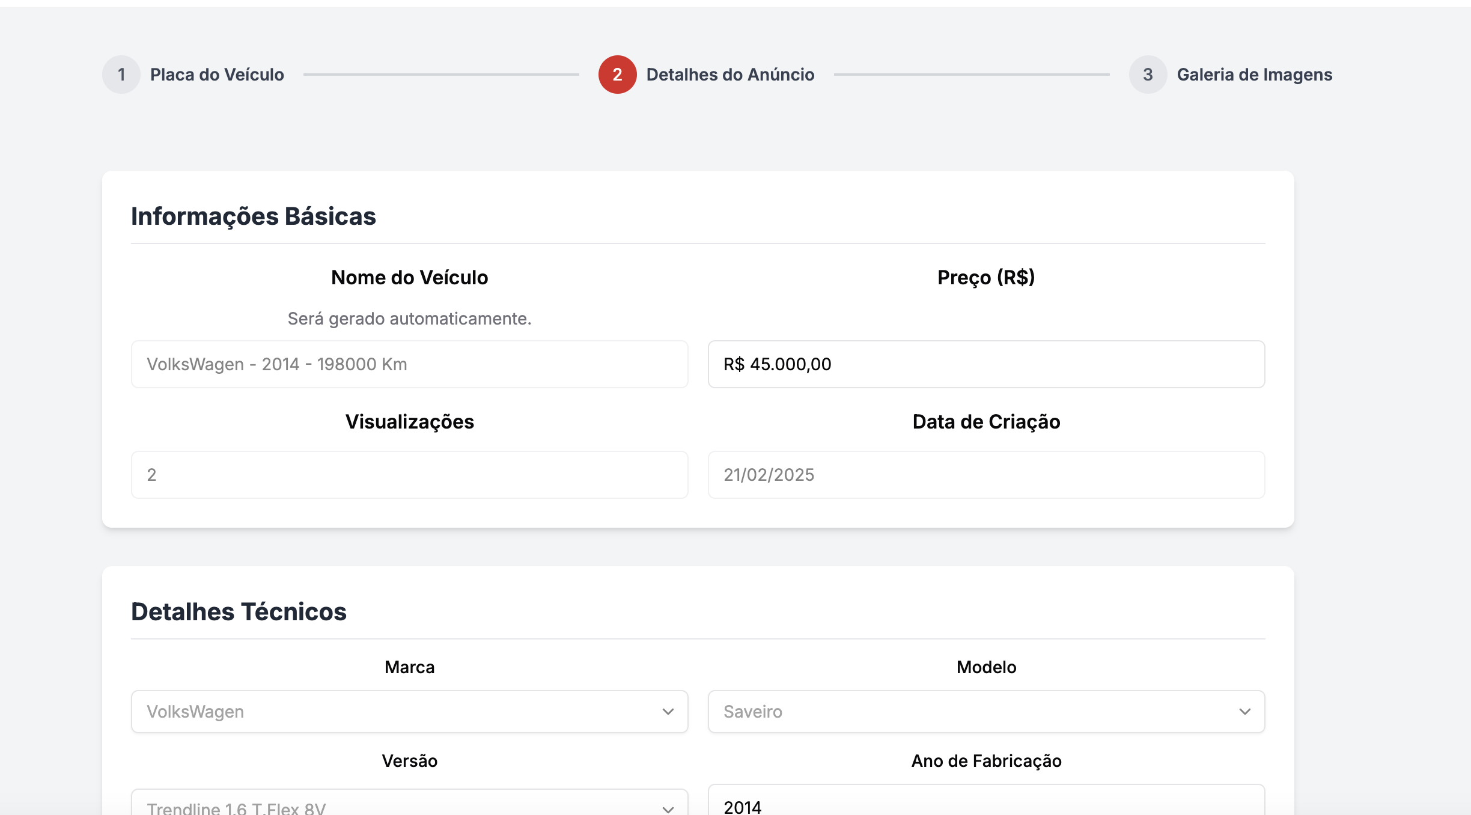Screen dimensions: 1471x815
Task: Click the Visualizações field
Action: tap(409, 475)
